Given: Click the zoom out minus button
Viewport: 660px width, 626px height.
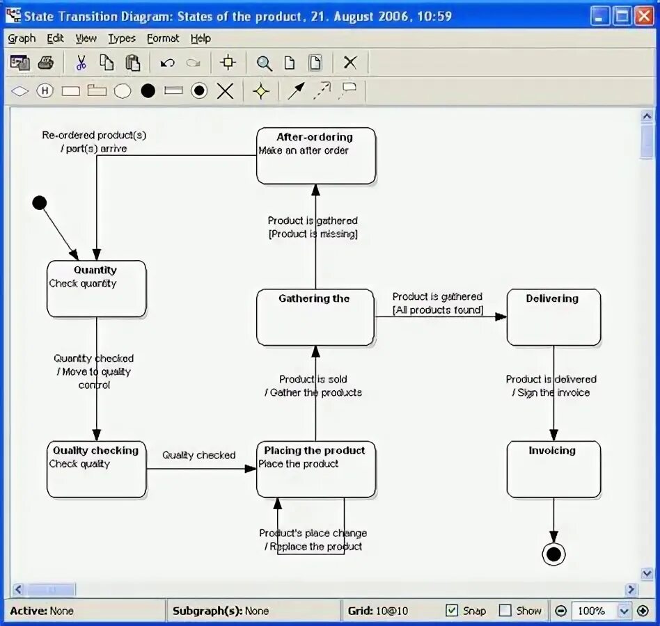Looking at the screenshot, I should pyautogui.click(x=560, y=611).
